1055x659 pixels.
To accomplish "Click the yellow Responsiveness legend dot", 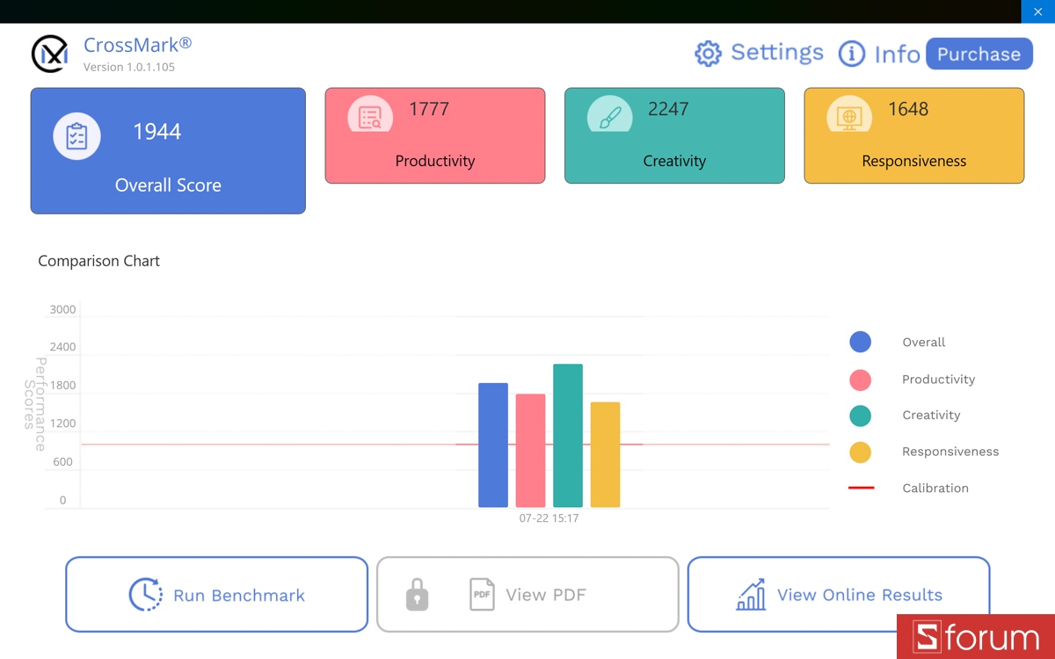I will tap(860, 452).
